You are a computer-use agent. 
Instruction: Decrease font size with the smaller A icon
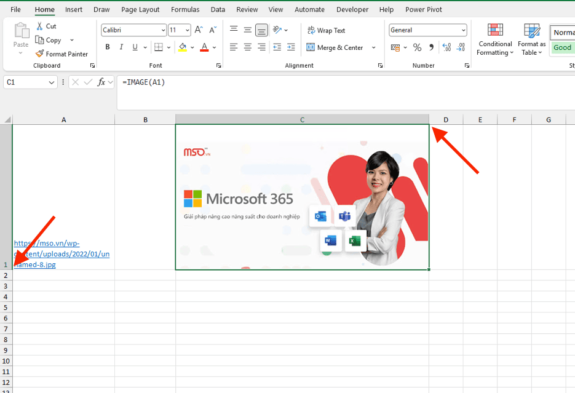click(x=213, y=30)
